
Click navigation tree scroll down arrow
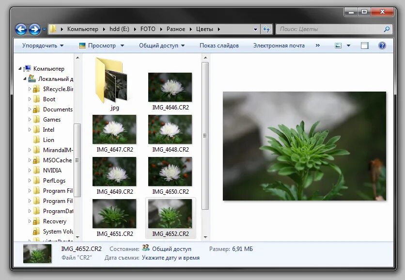tap(78, 237)
